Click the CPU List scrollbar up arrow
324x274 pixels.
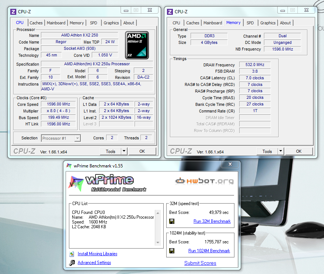158,213
